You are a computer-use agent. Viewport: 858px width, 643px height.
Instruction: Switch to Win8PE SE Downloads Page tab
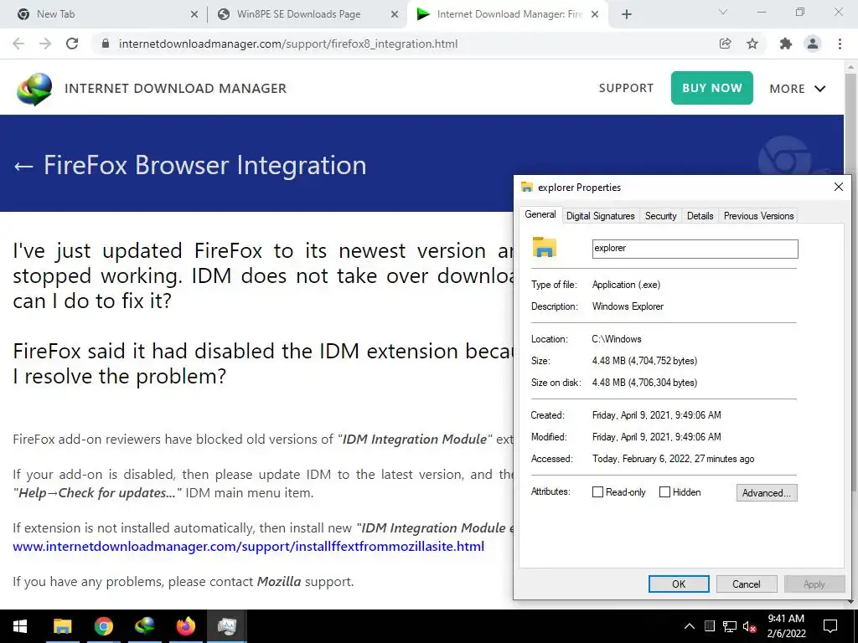point(307,14)
